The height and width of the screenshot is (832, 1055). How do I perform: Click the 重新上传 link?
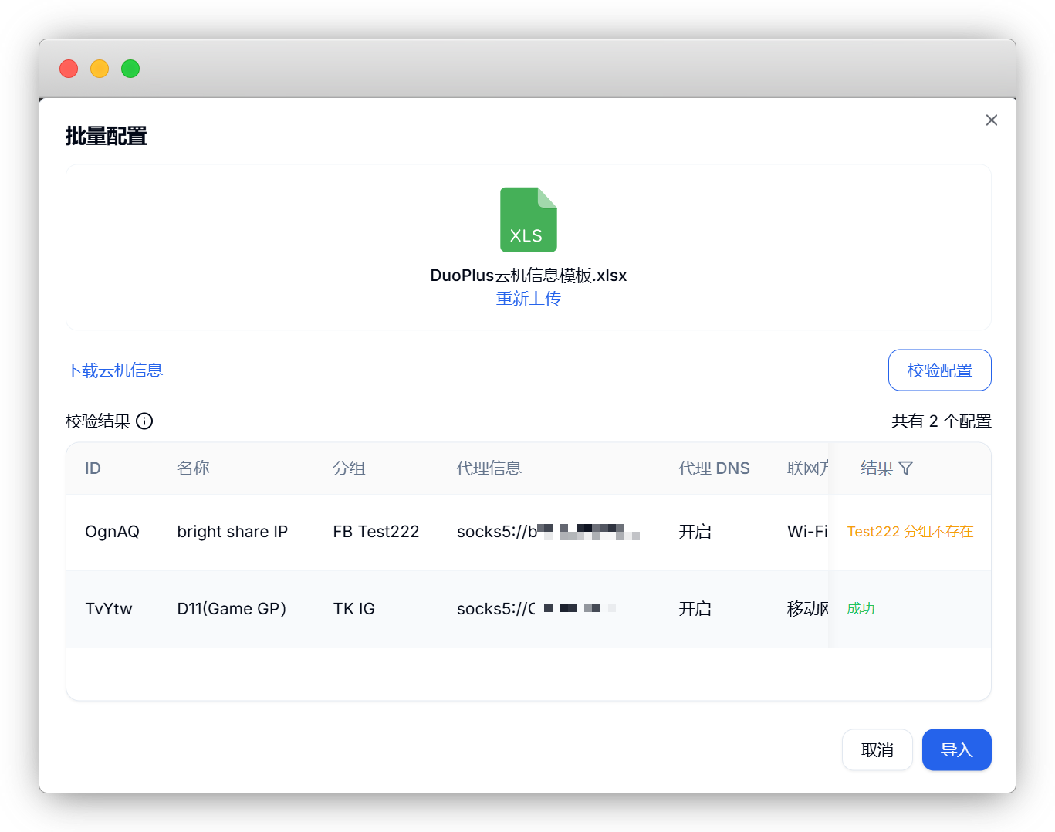point(528,299)
